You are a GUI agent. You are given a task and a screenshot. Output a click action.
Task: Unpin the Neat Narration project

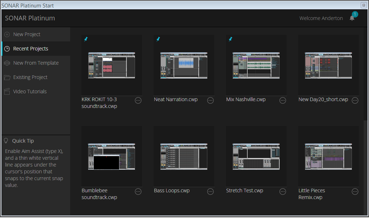(158, 39)
